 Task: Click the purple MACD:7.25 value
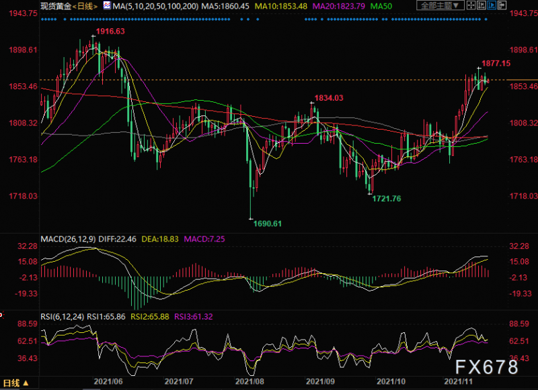204,239
